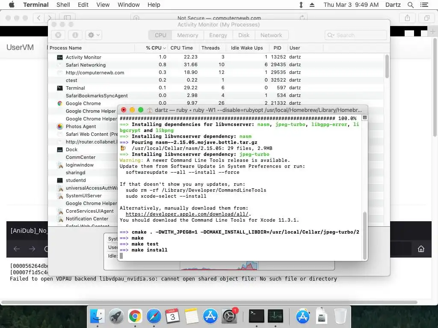The image size is (438, 328).
Task: Select the ctest process row
Action: click(x=216, y=80)
